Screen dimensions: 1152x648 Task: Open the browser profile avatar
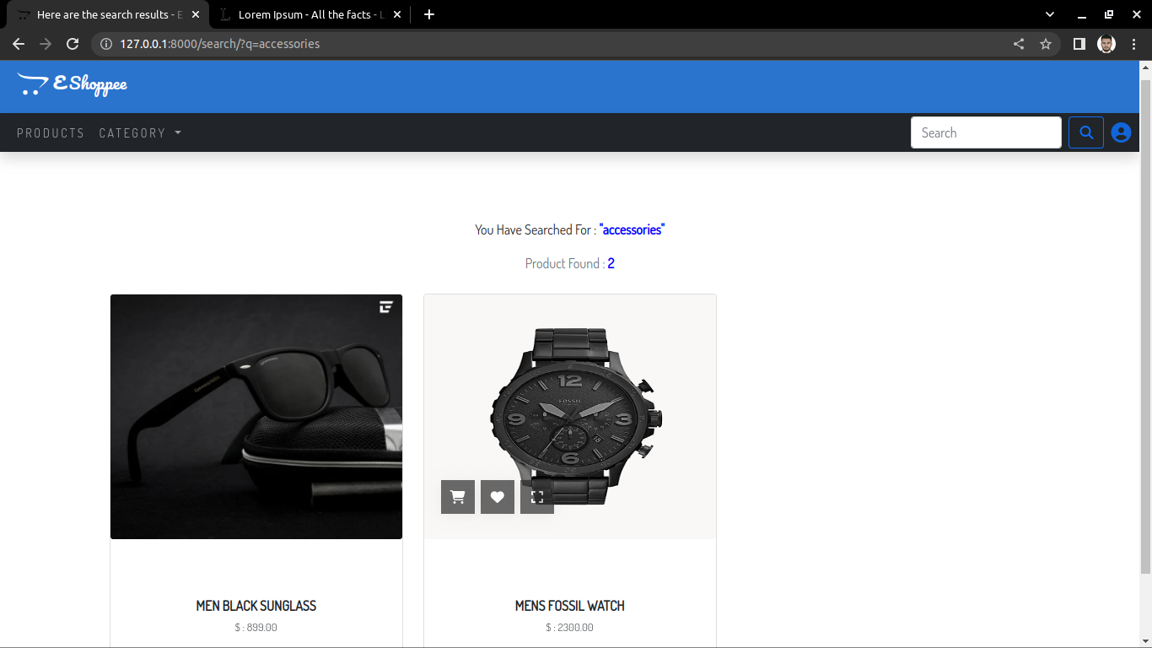[1106, 44]
